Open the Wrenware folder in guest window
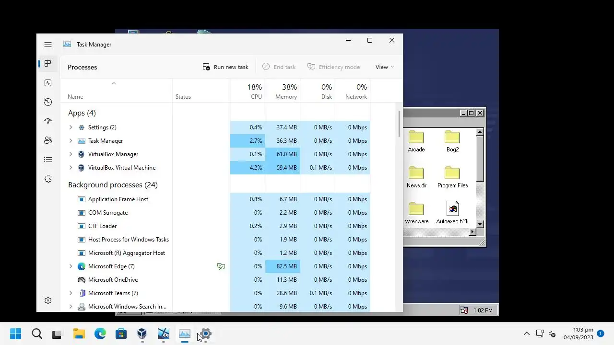Viewport: 614px width, 345px height. tap(416, 213)
